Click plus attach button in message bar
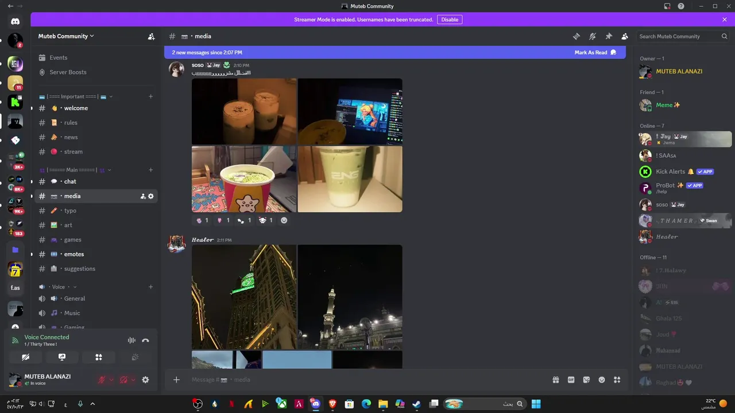 pyautogui.click(x=176, y=380)
